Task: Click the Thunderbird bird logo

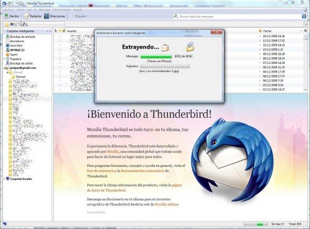Action: [x=232, y=160]
